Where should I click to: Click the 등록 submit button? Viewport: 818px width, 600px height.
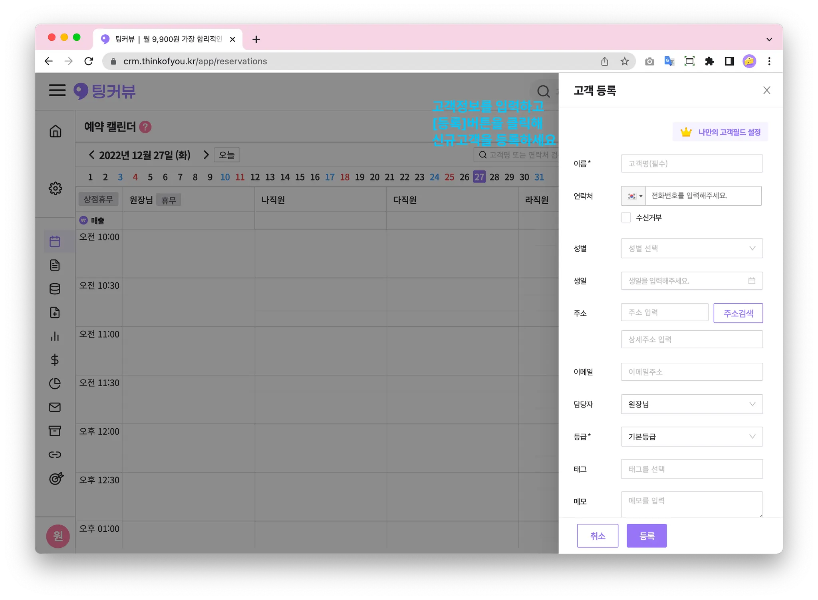coord(646,536)
